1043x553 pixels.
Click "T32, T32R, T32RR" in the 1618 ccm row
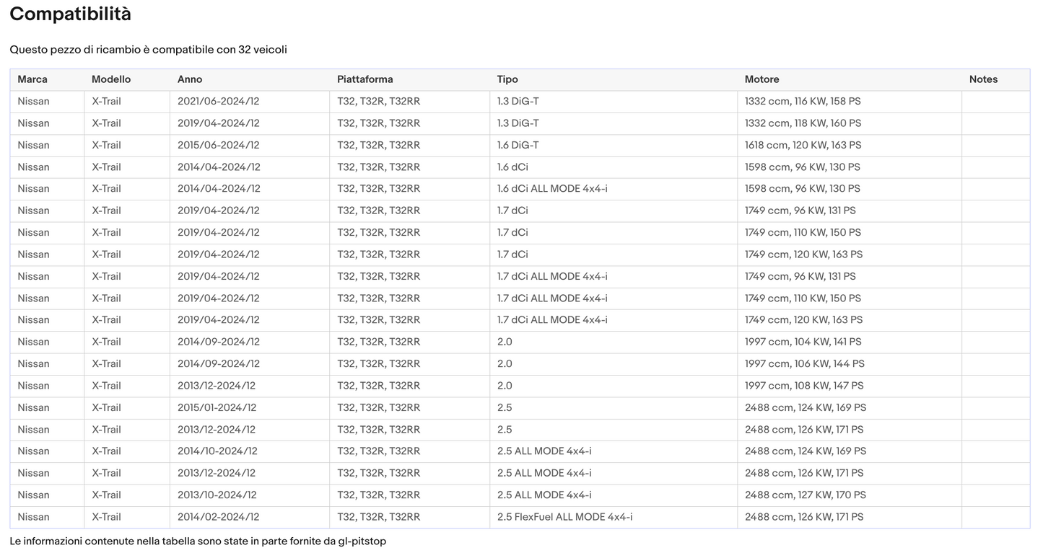(378, 145)
